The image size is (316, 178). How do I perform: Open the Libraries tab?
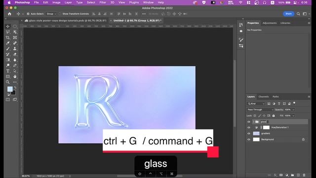coord(285,23)
